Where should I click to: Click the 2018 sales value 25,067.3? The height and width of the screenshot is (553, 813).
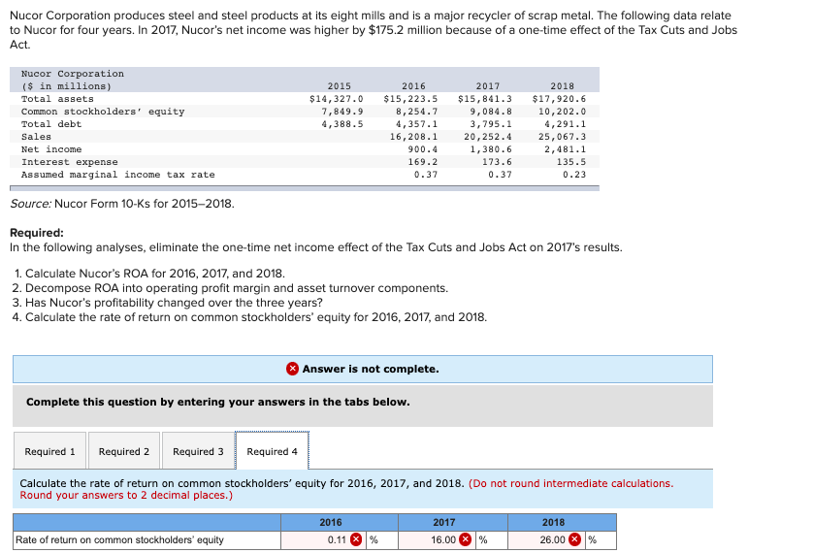pyautogui.click(x=562, y=137)
